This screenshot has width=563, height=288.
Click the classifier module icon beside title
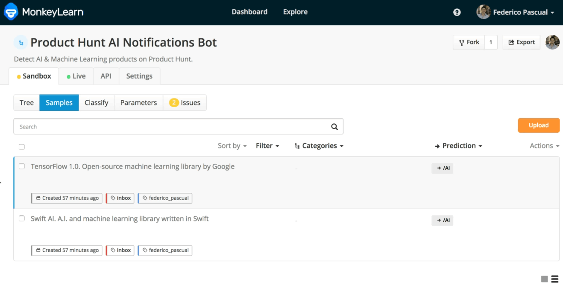[x=21, y=43]
